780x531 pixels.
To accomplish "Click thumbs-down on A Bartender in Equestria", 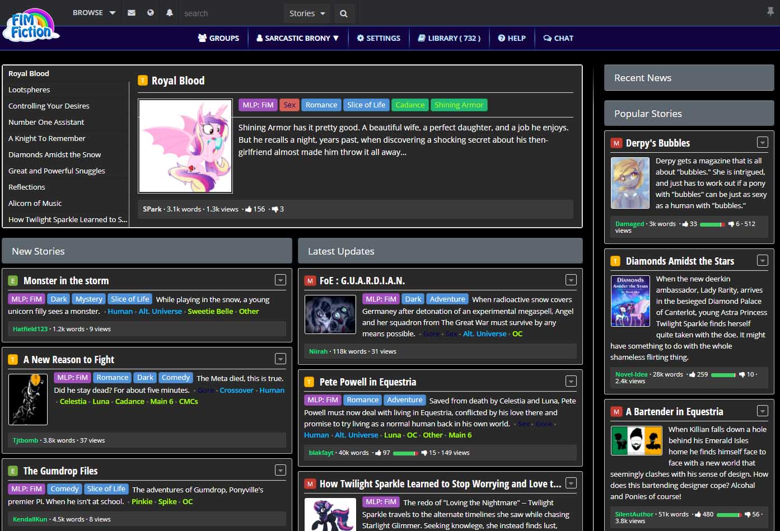I will click(747, 514).
